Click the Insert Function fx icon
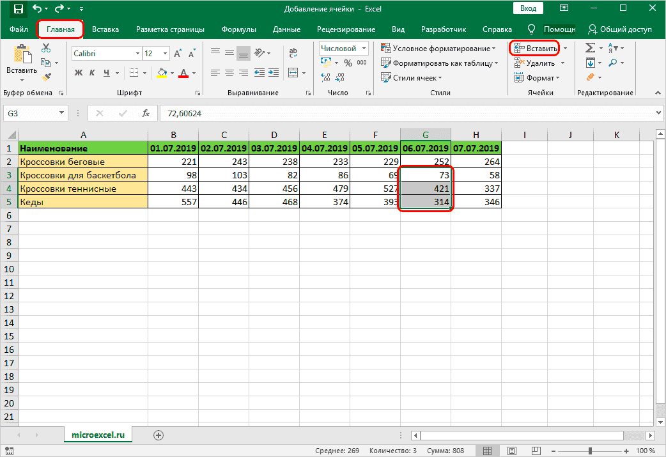The height and width of the screenshot is (457, 666). (146, 113)
